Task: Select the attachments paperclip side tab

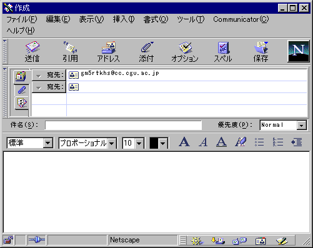Action: (22, 90)
